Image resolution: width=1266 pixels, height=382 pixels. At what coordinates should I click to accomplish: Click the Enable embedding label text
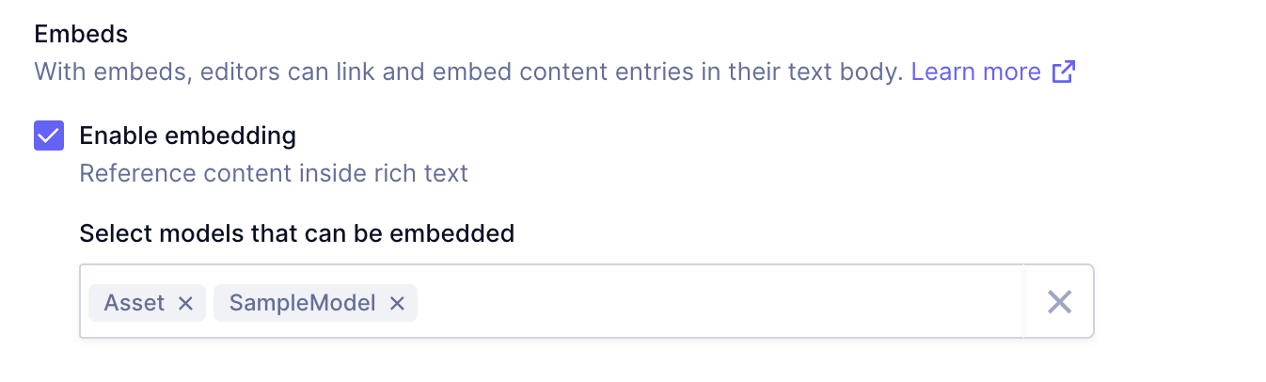point(187,135)
